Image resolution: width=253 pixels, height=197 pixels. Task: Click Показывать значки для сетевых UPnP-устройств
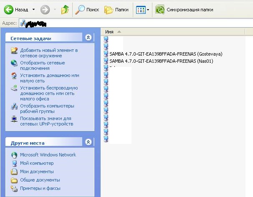(x=47, y=121)
